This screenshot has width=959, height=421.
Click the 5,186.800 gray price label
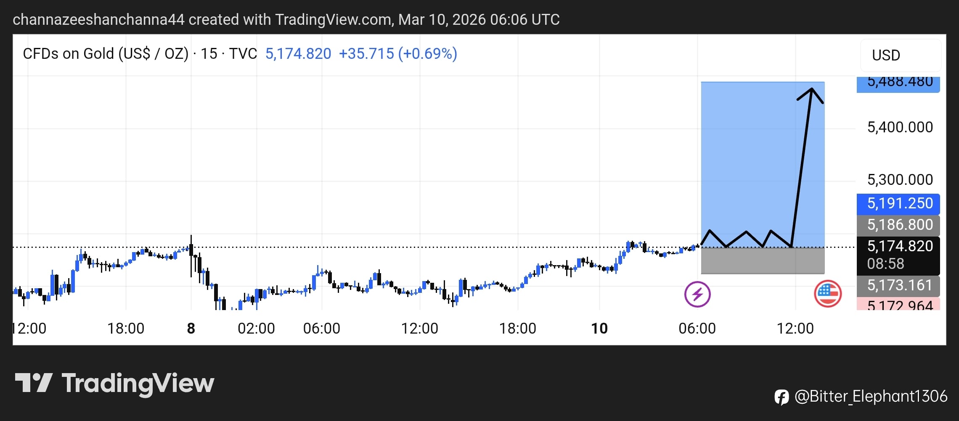click(898, 225)
